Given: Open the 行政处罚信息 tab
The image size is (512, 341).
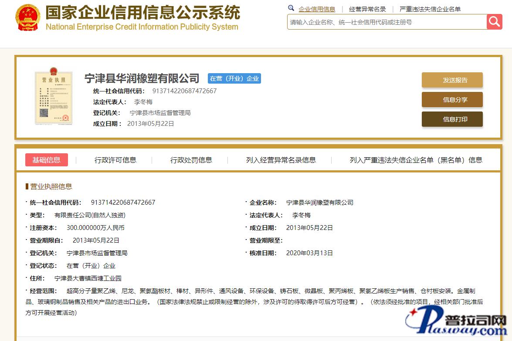Looking at the screenshot, I should [191, 160].
